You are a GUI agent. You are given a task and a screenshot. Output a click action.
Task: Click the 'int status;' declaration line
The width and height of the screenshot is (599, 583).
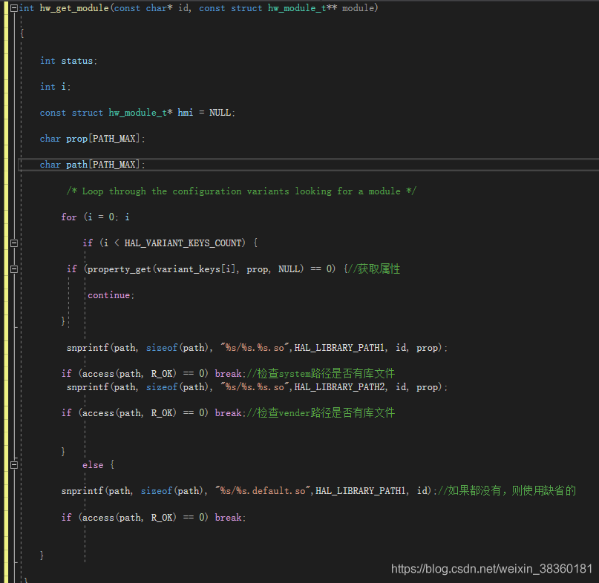[69, 61]
